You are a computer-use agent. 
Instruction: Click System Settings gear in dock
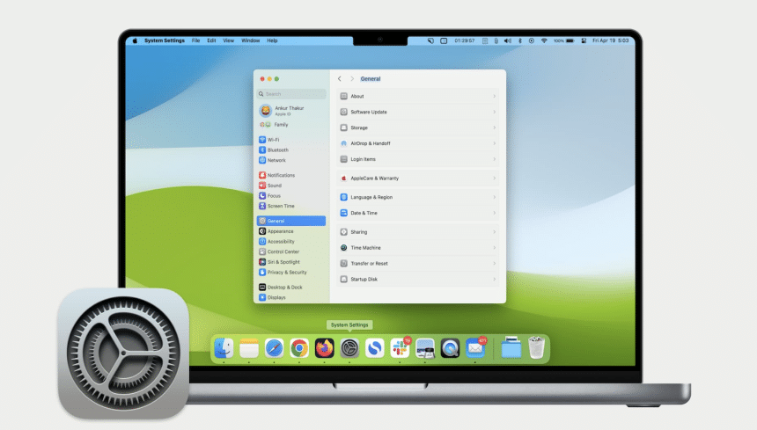(x=349, y=348)
